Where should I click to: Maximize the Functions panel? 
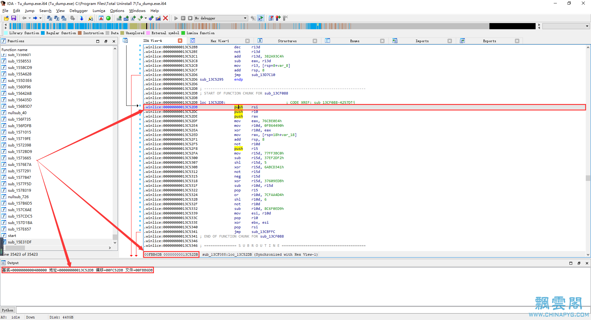click(98, 41)
